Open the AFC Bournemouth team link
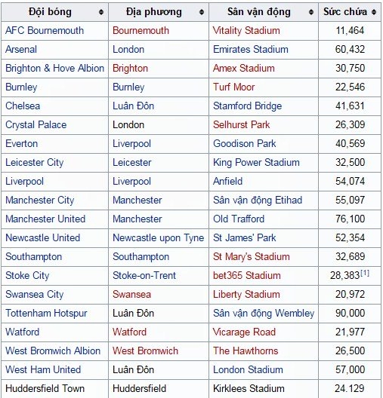This screenshot has width=383, height=398. tap(45, 30)
